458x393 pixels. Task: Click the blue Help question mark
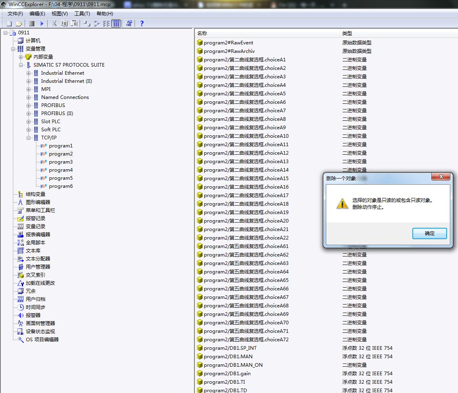pyautogui.click(x=141, y=24)
